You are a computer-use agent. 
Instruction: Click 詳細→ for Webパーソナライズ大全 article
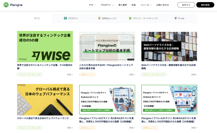[194, 75]
